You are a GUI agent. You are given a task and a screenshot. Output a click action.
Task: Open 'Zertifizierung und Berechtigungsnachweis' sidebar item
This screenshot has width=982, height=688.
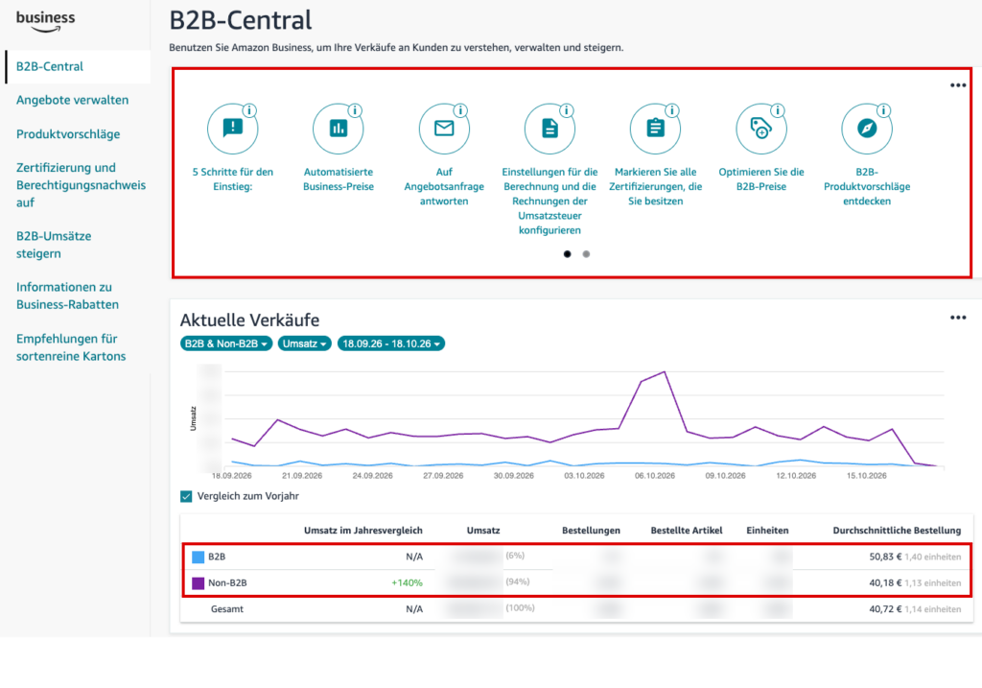(x=81, y=185)
